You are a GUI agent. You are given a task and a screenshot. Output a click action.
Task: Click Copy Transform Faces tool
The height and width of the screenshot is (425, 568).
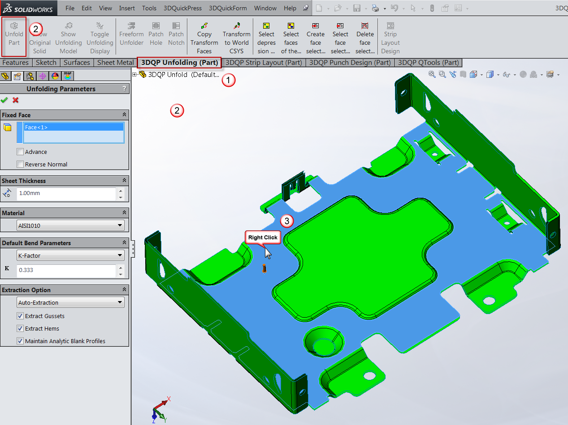coord(204,38)
